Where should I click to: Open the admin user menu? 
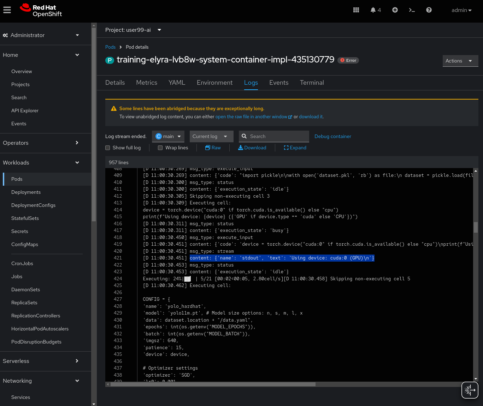[461, 10]
